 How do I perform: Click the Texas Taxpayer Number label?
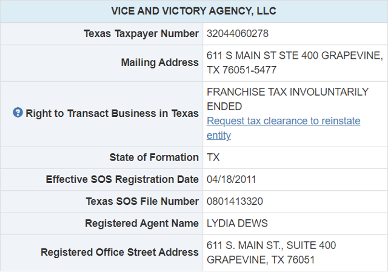(x=141, y=33)
